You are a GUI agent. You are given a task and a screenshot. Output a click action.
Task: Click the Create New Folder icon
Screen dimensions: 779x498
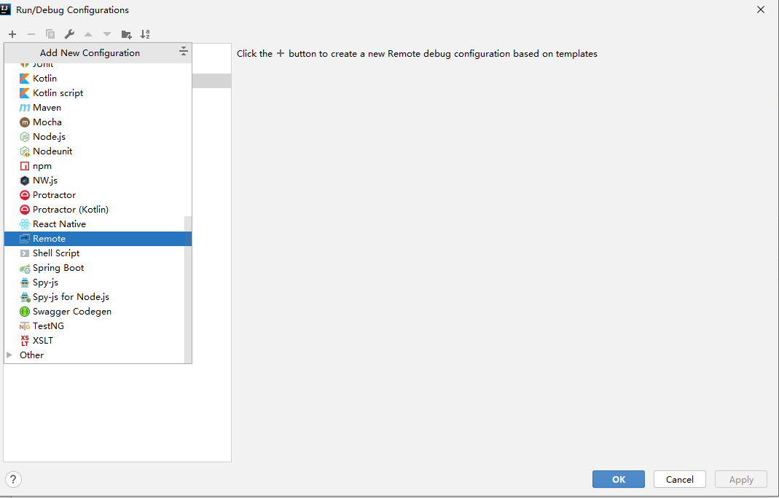click(x=126, y=34)
